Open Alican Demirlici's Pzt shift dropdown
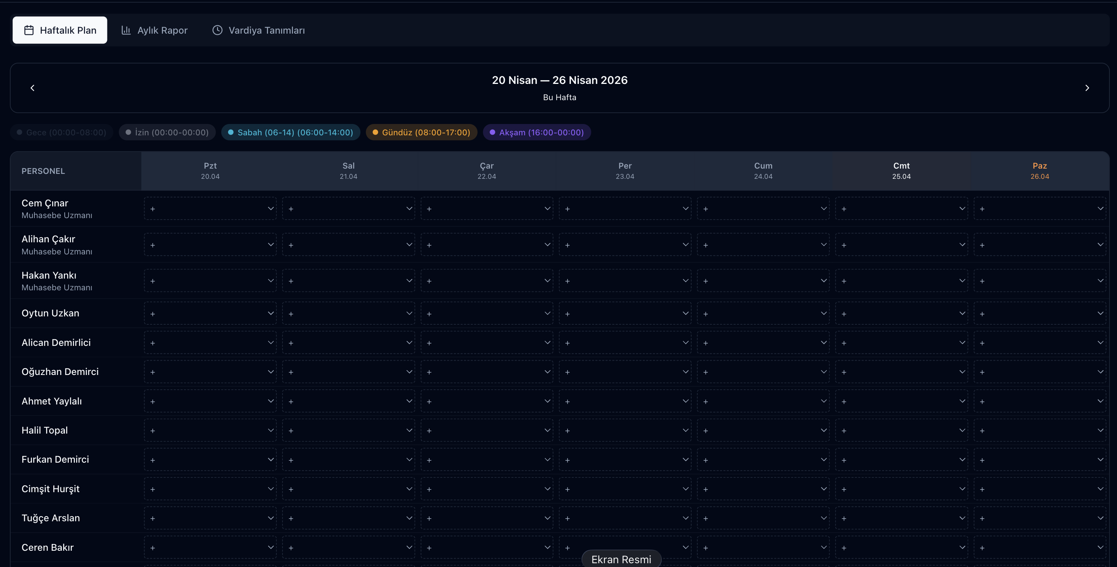This screenshot has width=1117, height=567. [x=210, y=342]
